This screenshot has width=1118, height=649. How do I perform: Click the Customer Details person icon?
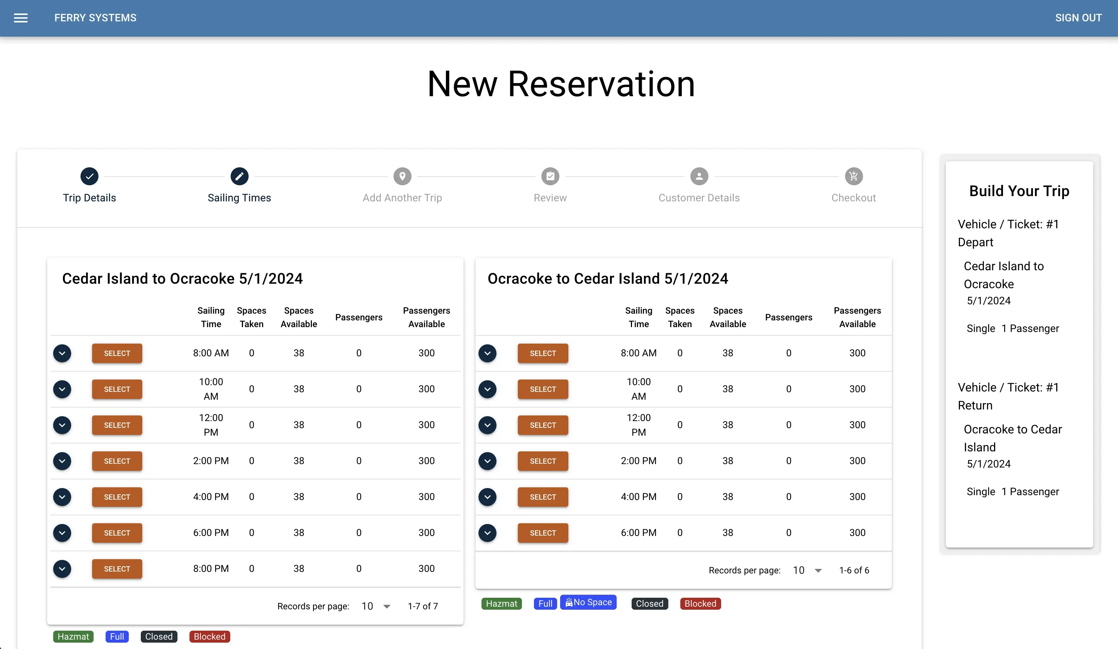pyautogui.click(x=699, y=176)
